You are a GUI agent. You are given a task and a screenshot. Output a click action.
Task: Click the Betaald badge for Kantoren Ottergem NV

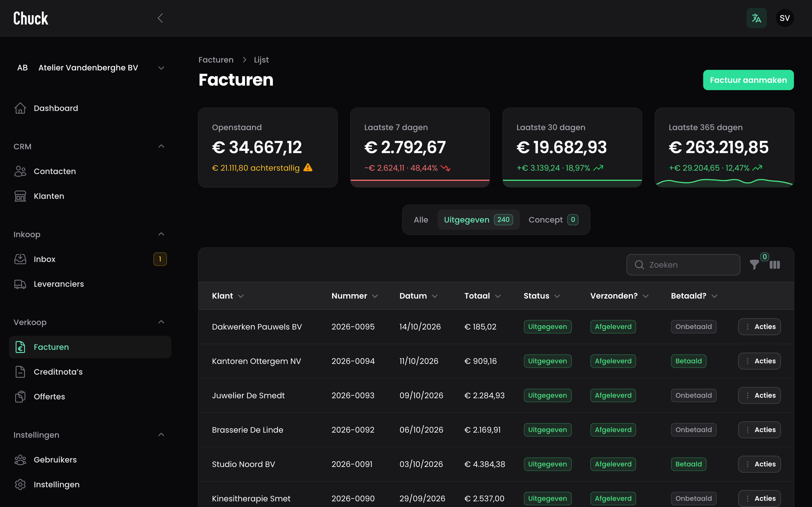point(689,361)
